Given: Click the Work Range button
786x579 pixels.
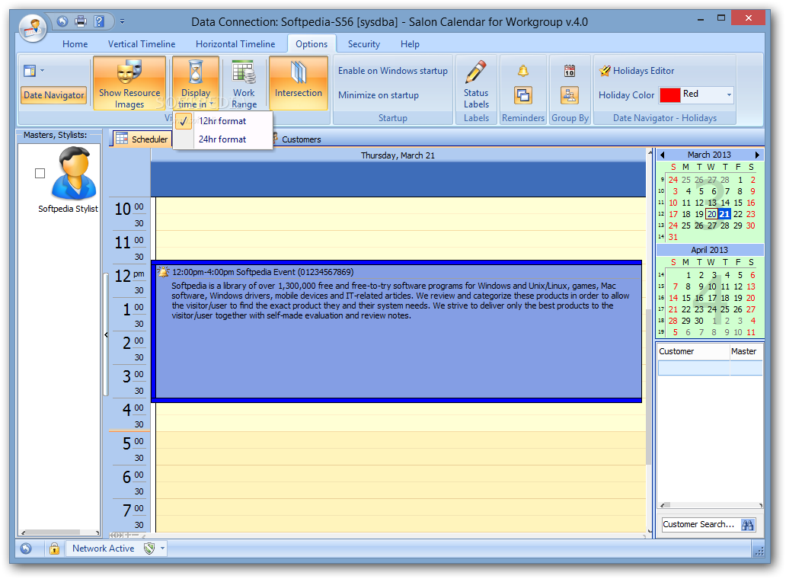Looking at the screenshot, I should click(244, 83).
